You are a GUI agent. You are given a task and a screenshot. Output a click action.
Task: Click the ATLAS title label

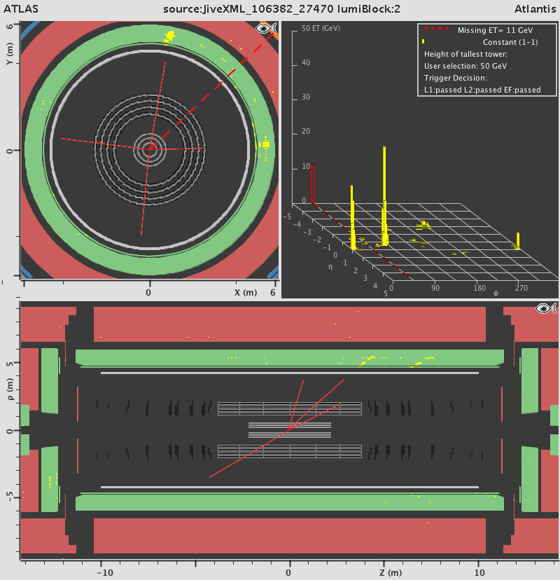click(x=17, y=8)
